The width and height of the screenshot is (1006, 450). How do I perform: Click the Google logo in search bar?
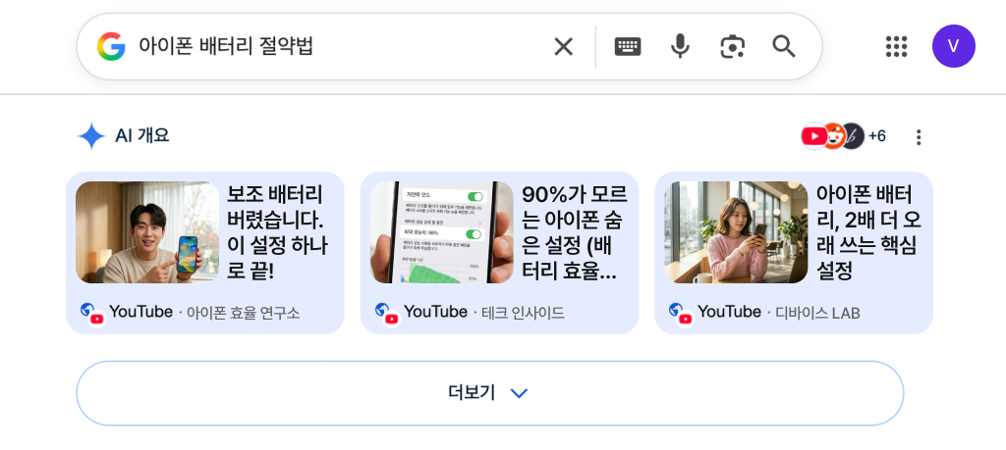(x=111, y=46)
